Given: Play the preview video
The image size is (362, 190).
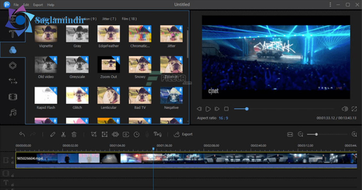Looking at the screenshot, I should coord(208,109).
